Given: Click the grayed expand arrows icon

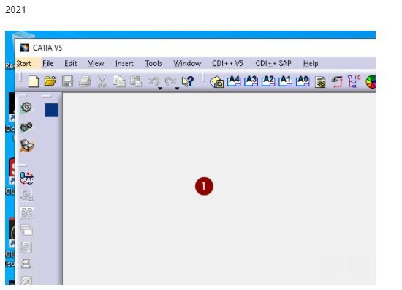Looking at the screenshot, I should click(x=26, y=212).
